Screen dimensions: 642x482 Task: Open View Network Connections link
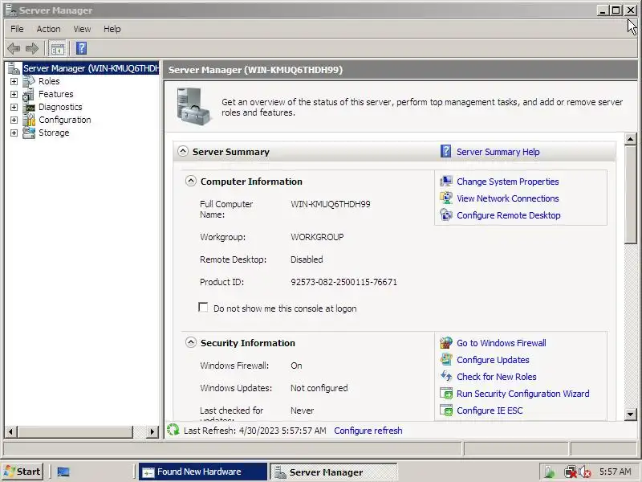508,198
